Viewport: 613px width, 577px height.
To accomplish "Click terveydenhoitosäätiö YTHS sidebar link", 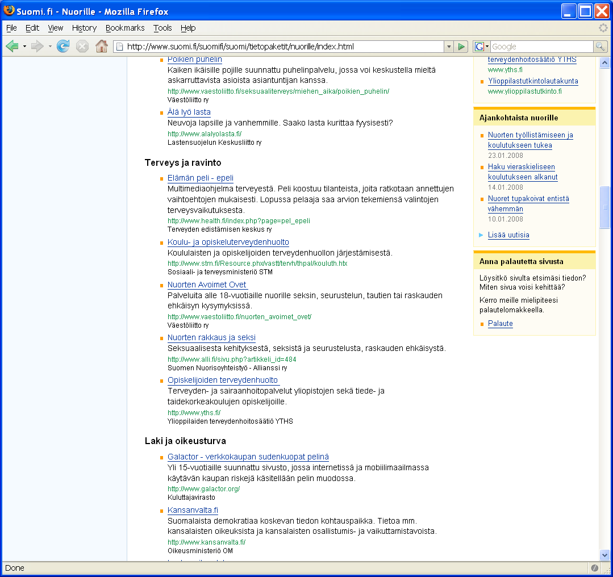I will pos(532,60).
